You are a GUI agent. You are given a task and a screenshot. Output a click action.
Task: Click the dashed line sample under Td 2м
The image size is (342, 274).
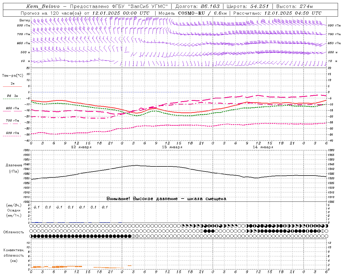[12, 99]
